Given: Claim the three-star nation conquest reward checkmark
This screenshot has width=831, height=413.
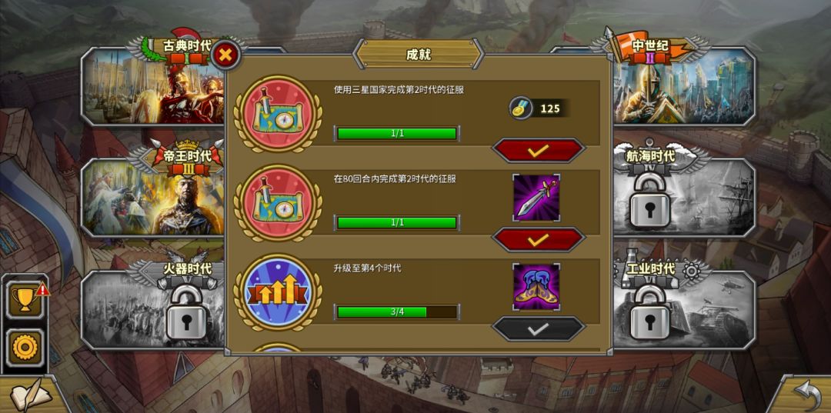Looking at the screenshot, I should tap(539, 151).
